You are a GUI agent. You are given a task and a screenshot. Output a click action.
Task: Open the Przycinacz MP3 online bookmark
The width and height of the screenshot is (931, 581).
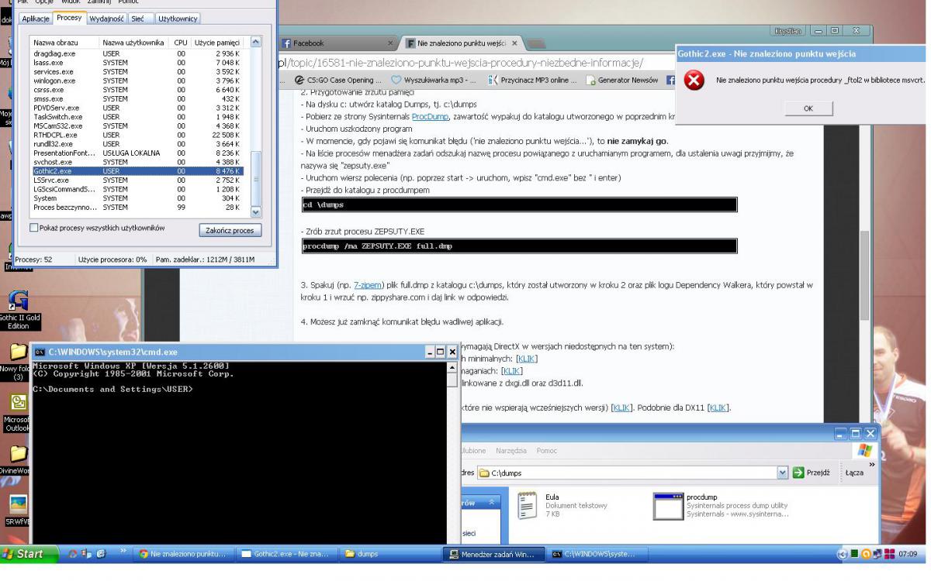531,80
